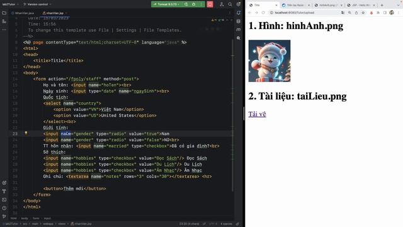Click the Chrome address bar URL
This screenshot has width=403, height=227.
tap(294, 13)
